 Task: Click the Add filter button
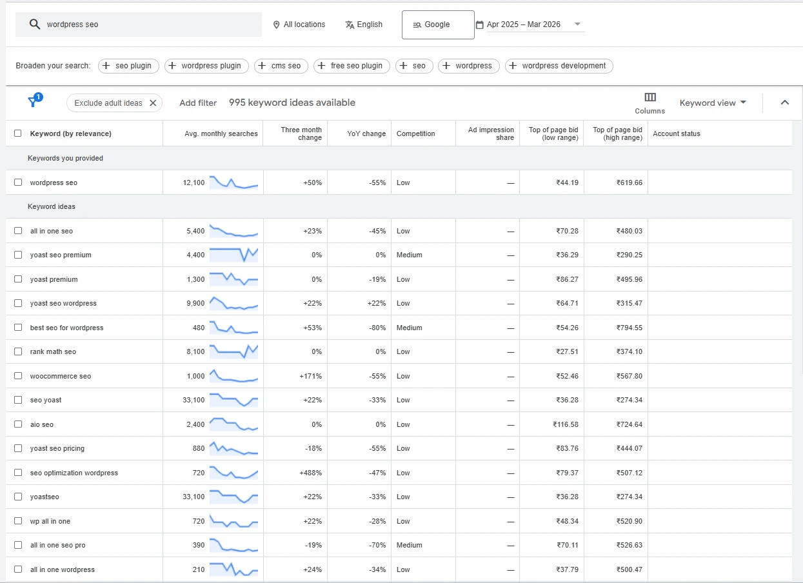coord(198,103)
